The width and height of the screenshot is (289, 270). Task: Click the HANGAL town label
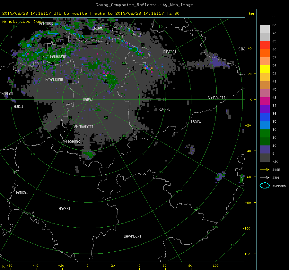pyautogui.click(x=22, y=192)
